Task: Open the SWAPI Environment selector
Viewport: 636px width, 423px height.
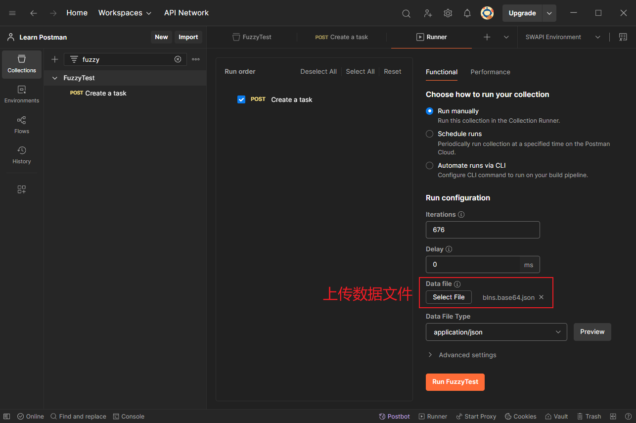Action: point(563,37)
